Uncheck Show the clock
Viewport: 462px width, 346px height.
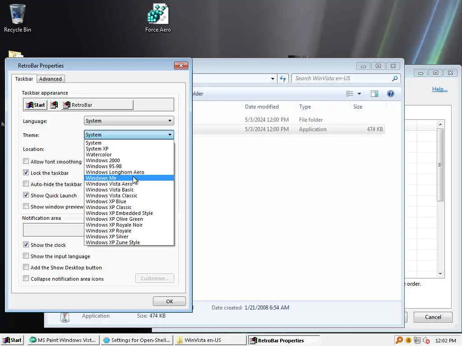[26, 245]
